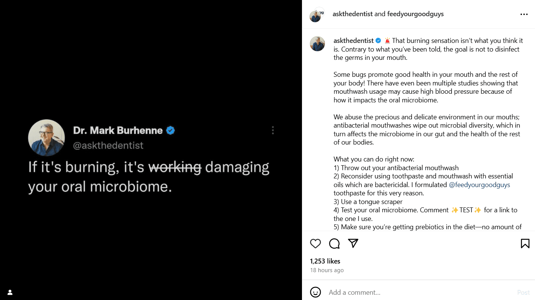This screenshot has height=300, width=535.
Task: Share post using paper plane icon
Action: point(353,243)
